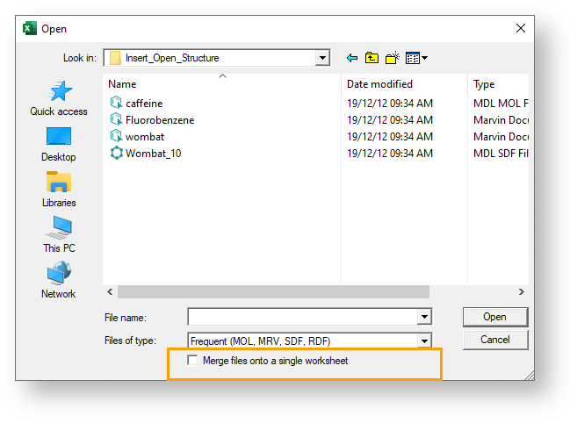The height and width of the screenshot is (423, 577).
Task: Expand the File name dropdown arrow
Action: pyautogui.click(x=424, y=317)
